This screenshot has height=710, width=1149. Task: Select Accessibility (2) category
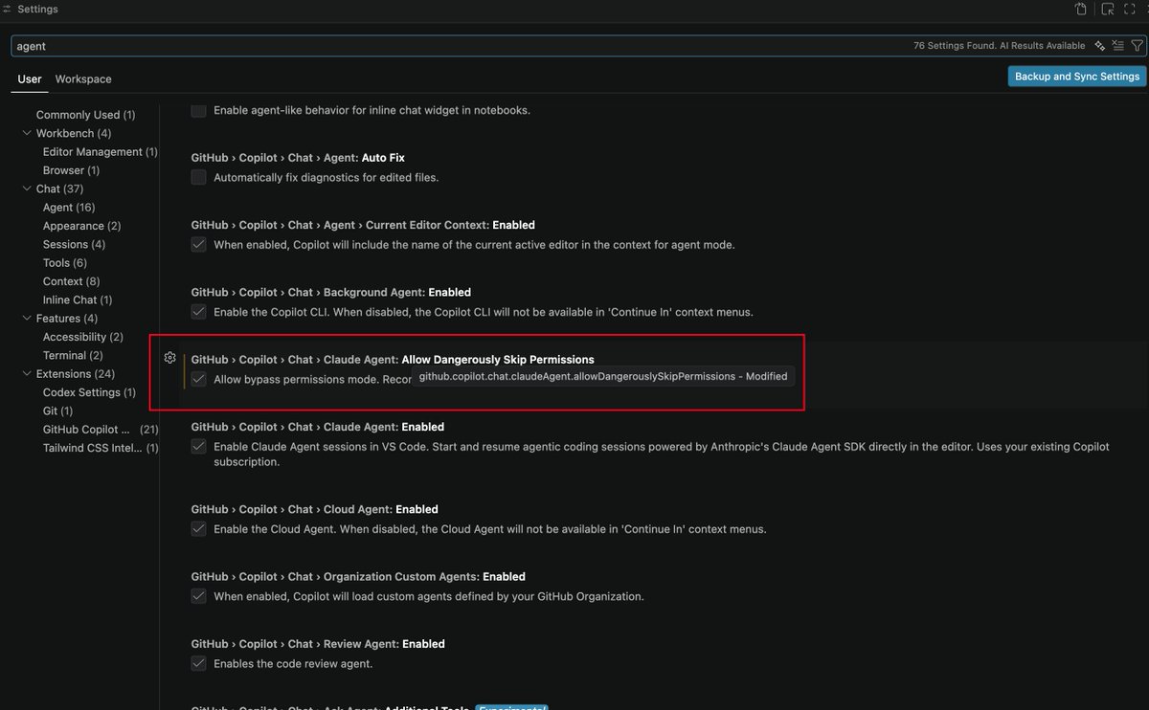82,337
